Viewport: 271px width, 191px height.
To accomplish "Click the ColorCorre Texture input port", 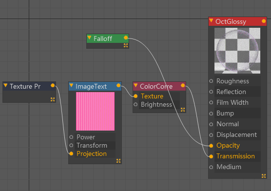I will 135,96.
